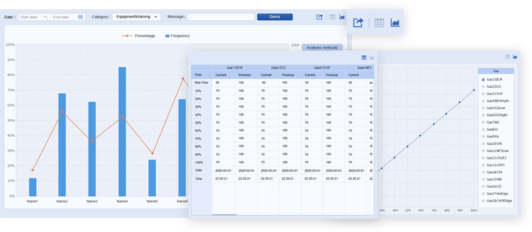Toggle the blue Frequency legend swatch
This screenshot has width=532, height=232.
pyautogui.click(x=167, y=36)
